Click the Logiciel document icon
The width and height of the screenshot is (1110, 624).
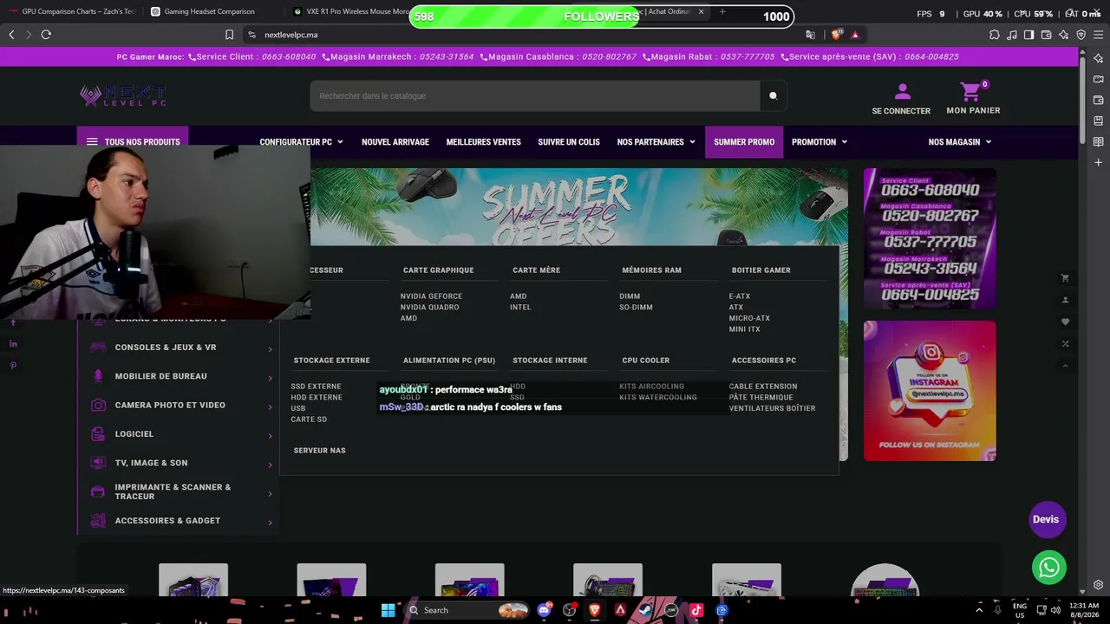pyautogui.click(x=99, y=434)
